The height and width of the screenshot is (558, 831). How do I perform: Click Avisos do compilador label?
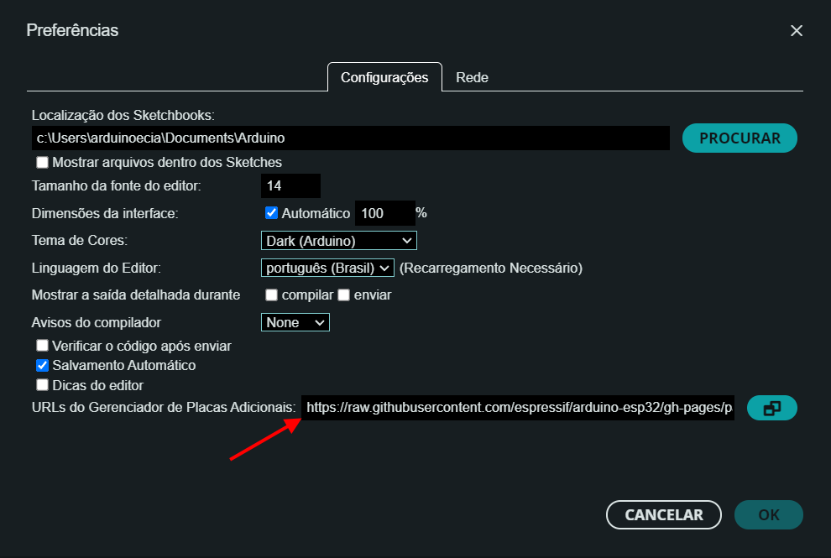(x=96, y=323)
